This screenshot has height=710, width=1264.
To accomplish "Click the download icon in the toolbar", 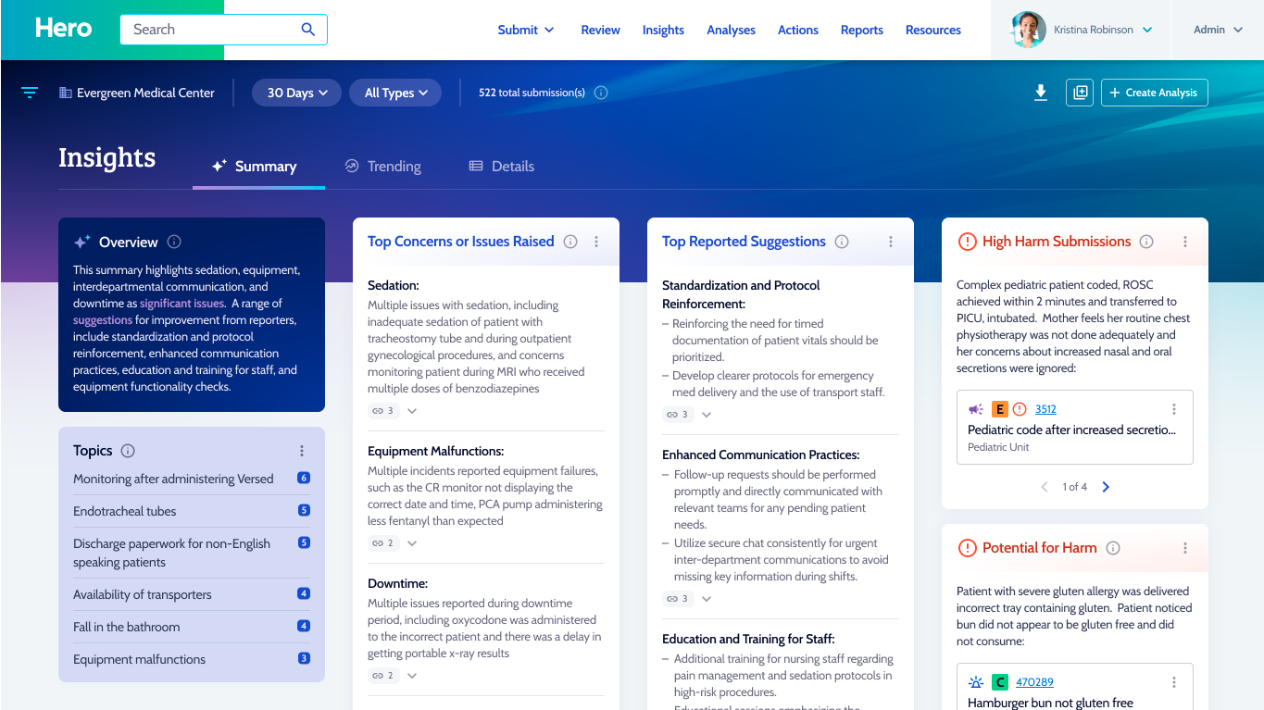I will pos(1041,93).
